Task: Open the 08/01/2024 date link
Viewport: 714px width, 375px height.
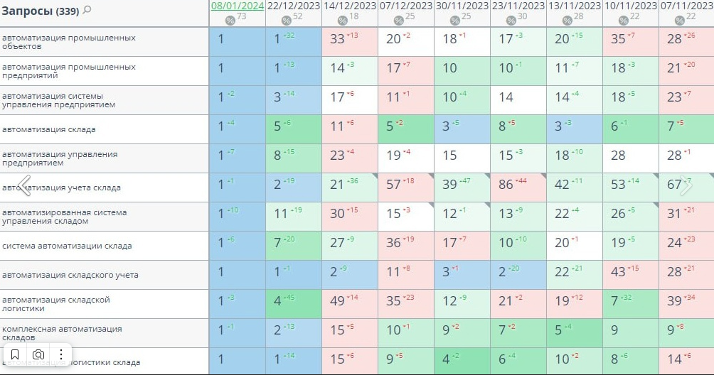Action: coord(237,6)
